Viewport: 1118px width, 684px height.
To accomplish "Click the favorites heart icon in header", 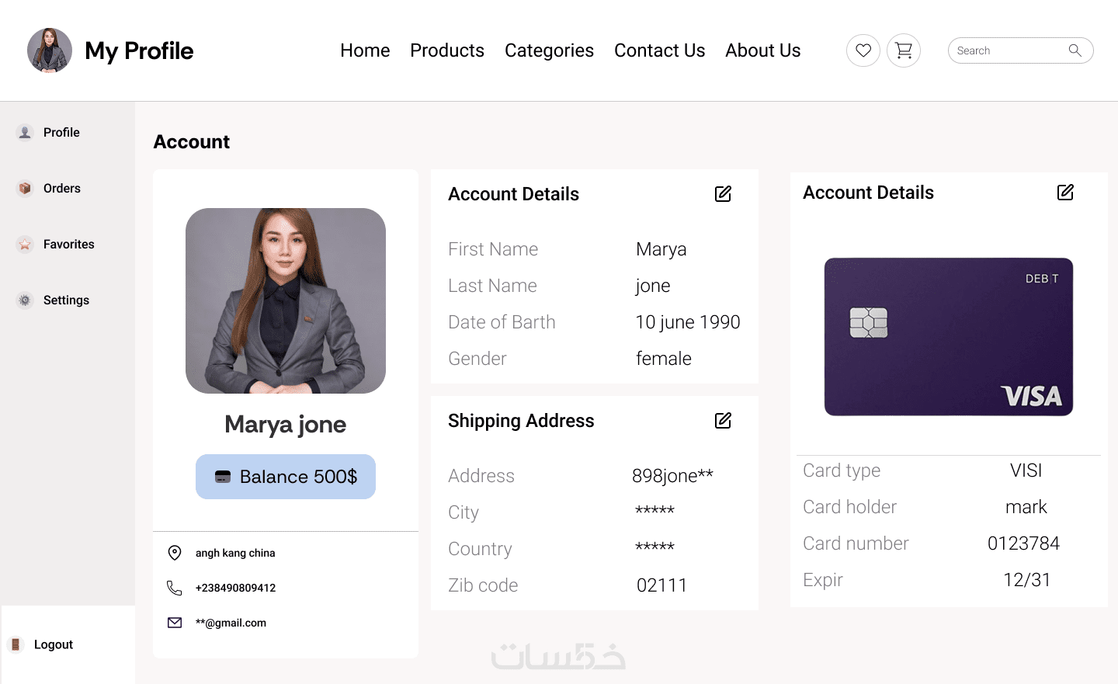I will click(x=863, y=50).
